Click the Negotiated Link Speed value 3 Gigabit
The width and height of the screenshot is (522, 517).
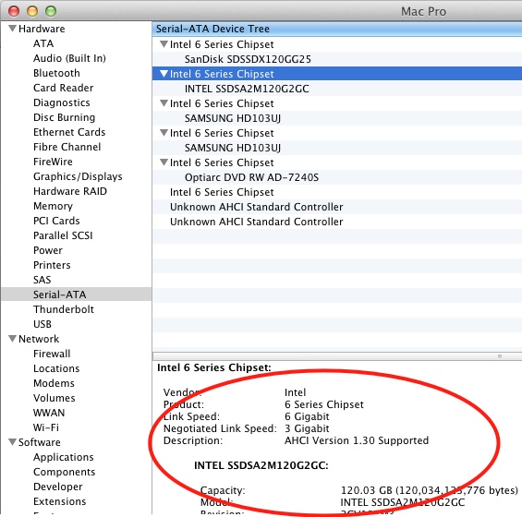click(x=307, y=428)
